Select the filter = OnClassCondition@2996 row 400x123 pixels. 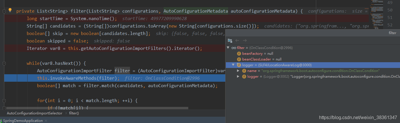312,48
